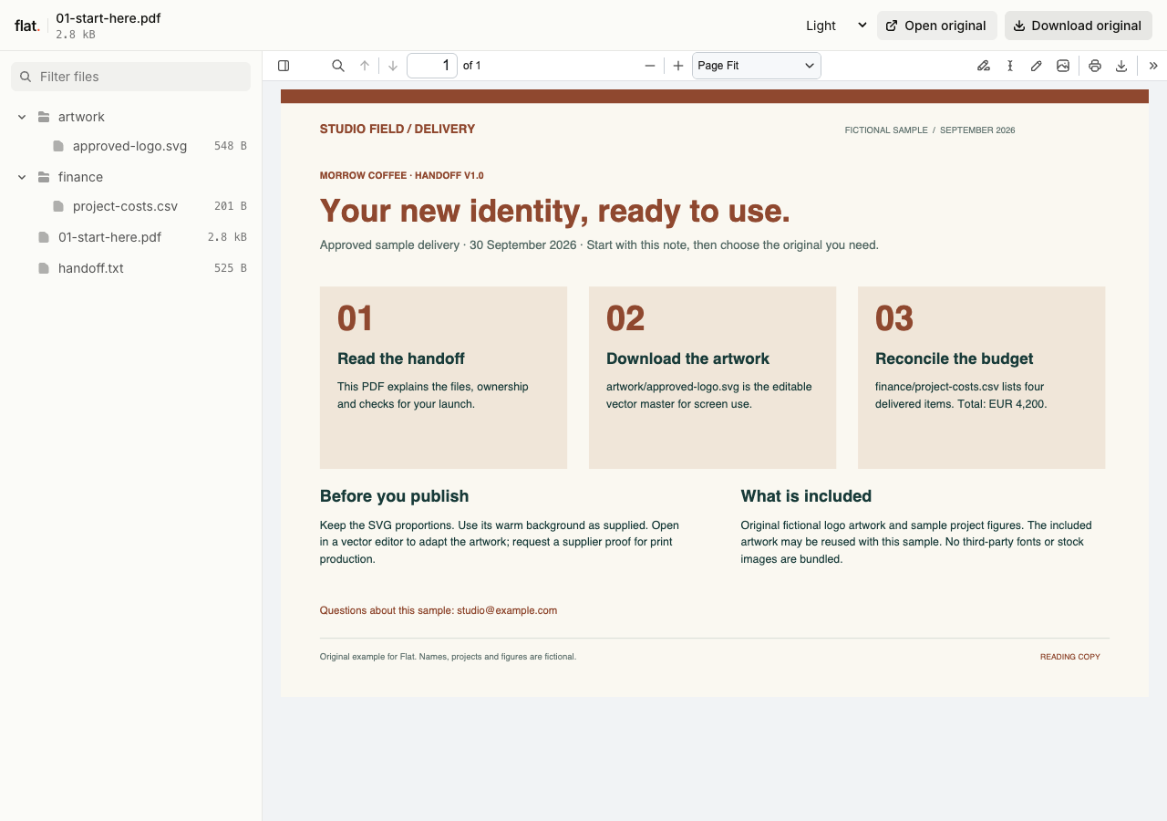Click the 'What is included' heading
This screenshot has width=1167, height=821.
[x=806, y=496]
